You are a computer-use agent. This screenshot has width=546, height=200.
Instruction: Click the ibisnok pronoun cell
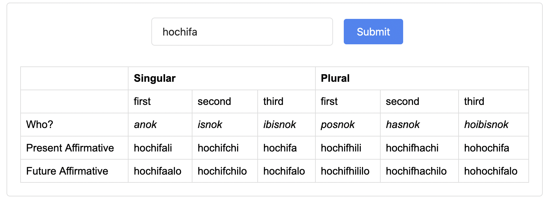coord(280,124)
